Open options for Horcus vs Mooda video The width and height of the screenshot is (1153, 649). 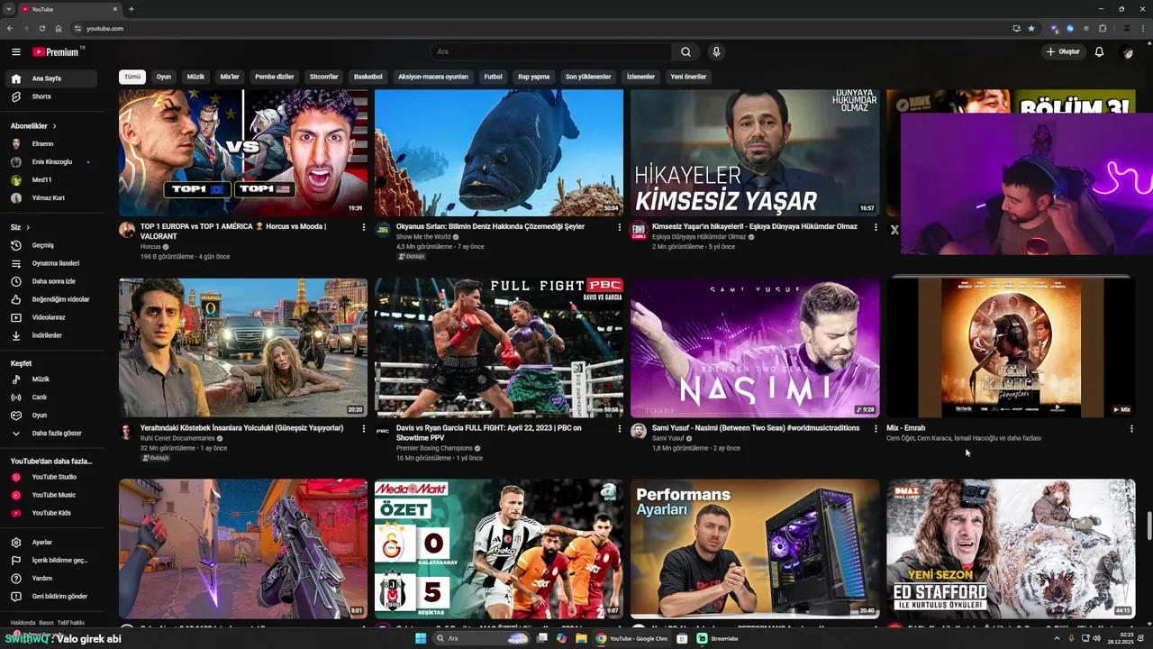364,227
